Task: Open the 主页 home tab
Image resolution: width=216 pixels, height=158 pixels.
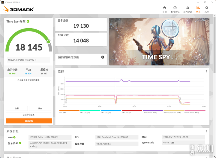Action: tap(164, 10)
